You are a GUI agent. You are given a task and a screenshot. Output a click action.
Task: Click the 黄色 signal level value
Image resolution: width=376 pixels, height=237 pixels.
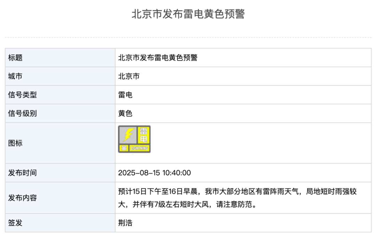point(125,113)
